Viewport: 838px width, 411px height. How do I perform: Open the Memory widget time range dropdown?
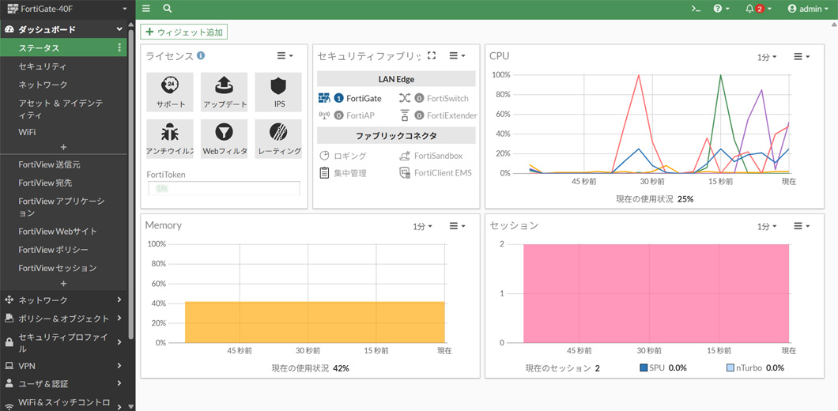[x=422, y=226]
